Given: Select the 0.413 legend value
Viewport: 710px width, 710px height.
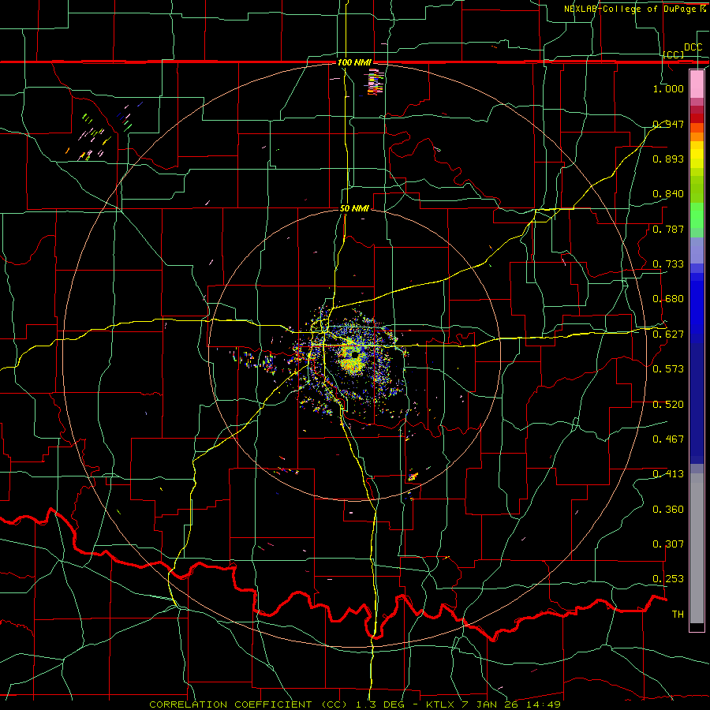Looking at the screenshot, I should [x=668, y=474].
